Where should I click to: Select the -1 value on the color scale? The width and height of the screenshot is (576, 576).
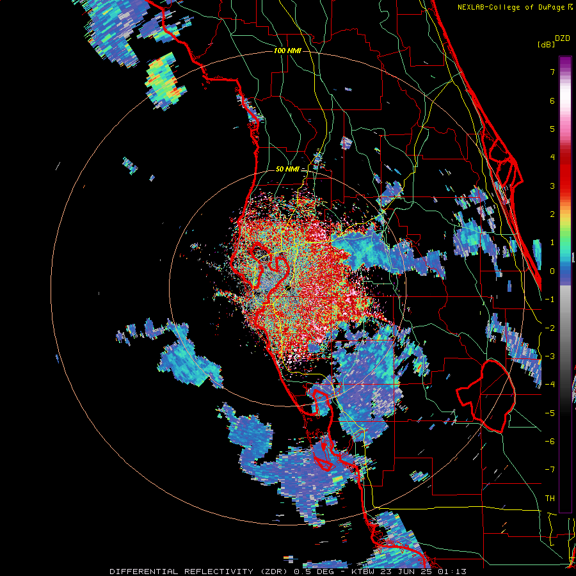[x=550, y=300]
